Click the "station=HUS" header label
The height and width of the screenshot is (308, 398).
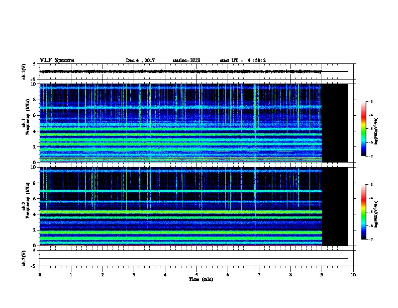[186, 60]
